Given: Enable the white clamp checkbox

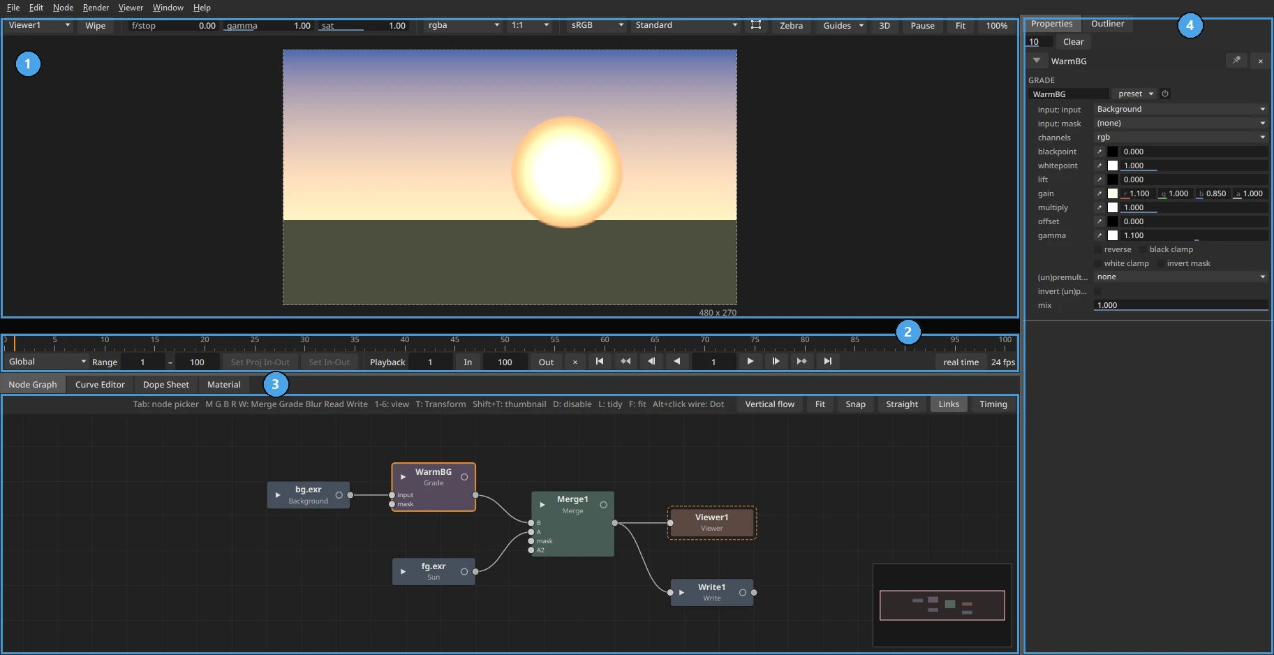Looking at the screenshot, I should click(1098, 263).
